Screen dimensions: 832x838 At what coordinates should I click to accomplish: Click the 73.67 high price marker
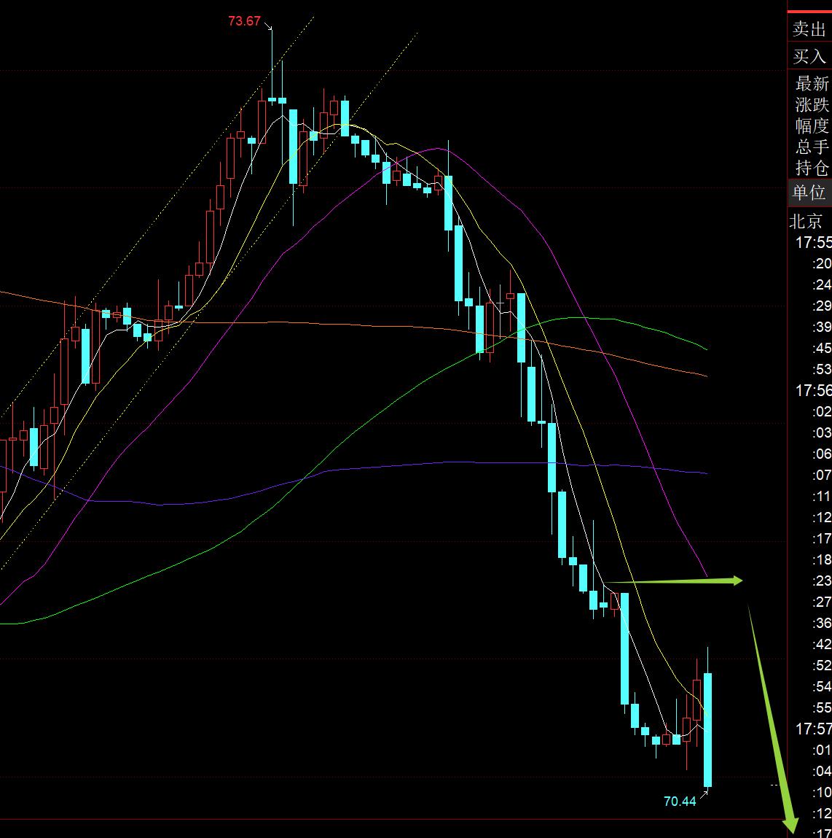(244, 21)
